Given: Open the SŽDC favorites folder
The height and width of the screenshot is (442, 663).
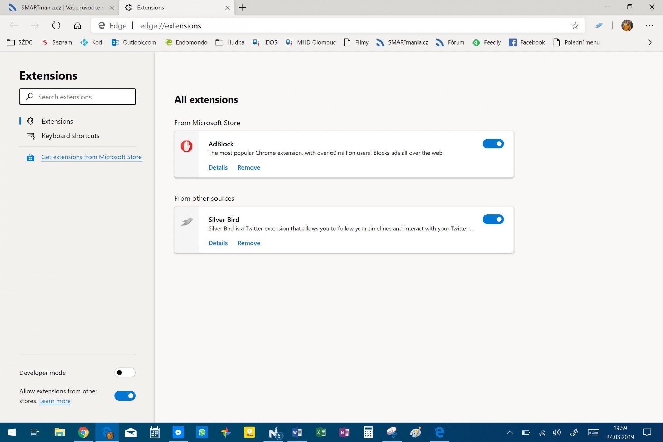Looking at the screenshot, I should (x=20, y=42).
